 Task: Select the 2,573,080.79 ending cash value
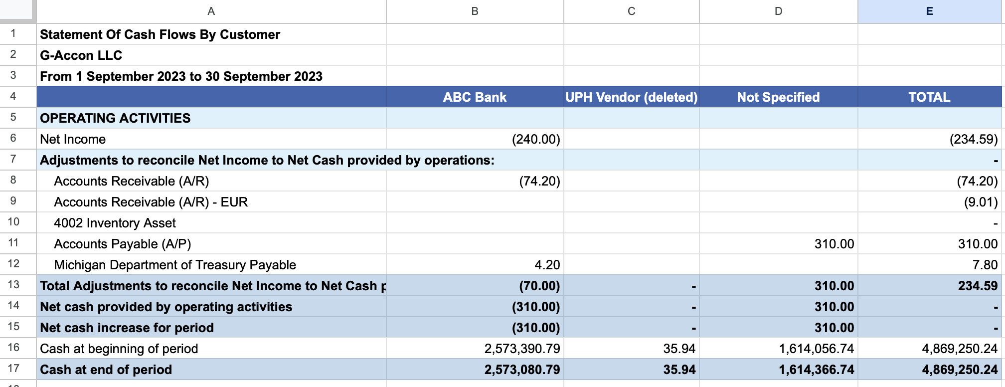pyautogui.click(x=475, y=369)
